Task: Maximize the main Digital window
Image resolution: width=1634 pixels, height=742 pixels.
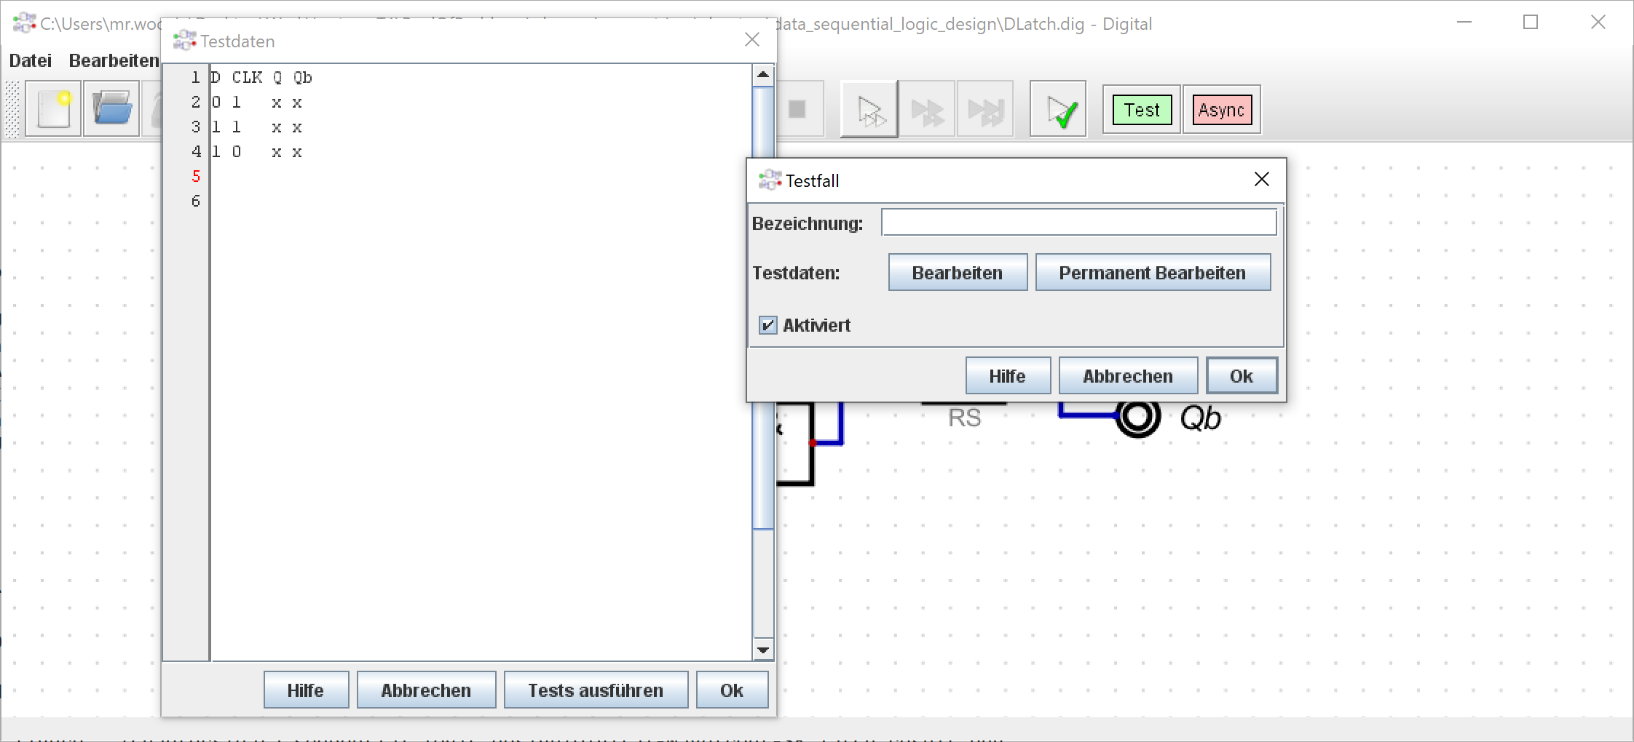Action: [1531, 23]
